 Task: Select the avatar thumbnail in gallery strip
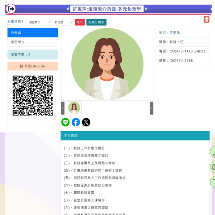coord(74,108)
